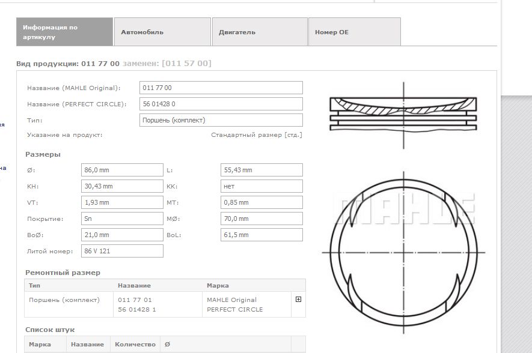Screen dimensions: 532x353
Task: Click the Вид продукции: 011 77 00 heading
Action: (68, 64)
